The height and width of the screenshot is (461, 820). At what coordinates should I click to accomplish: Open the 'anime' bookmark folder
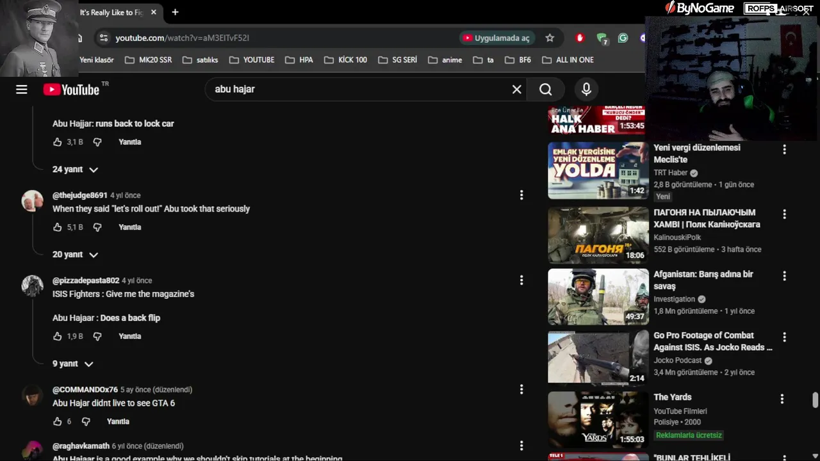click(x=445, y=60)
